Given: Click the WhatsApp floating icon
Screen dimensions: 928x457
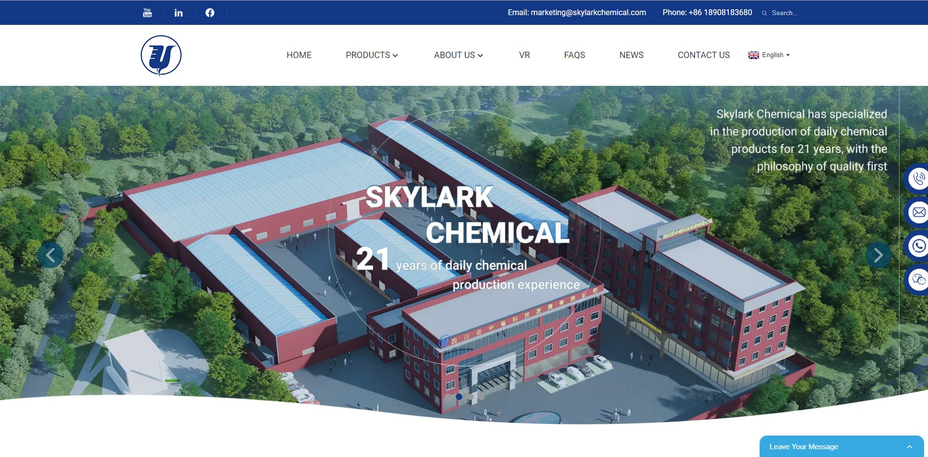Looking at the screenshot, I should click(x=918, y=246).
